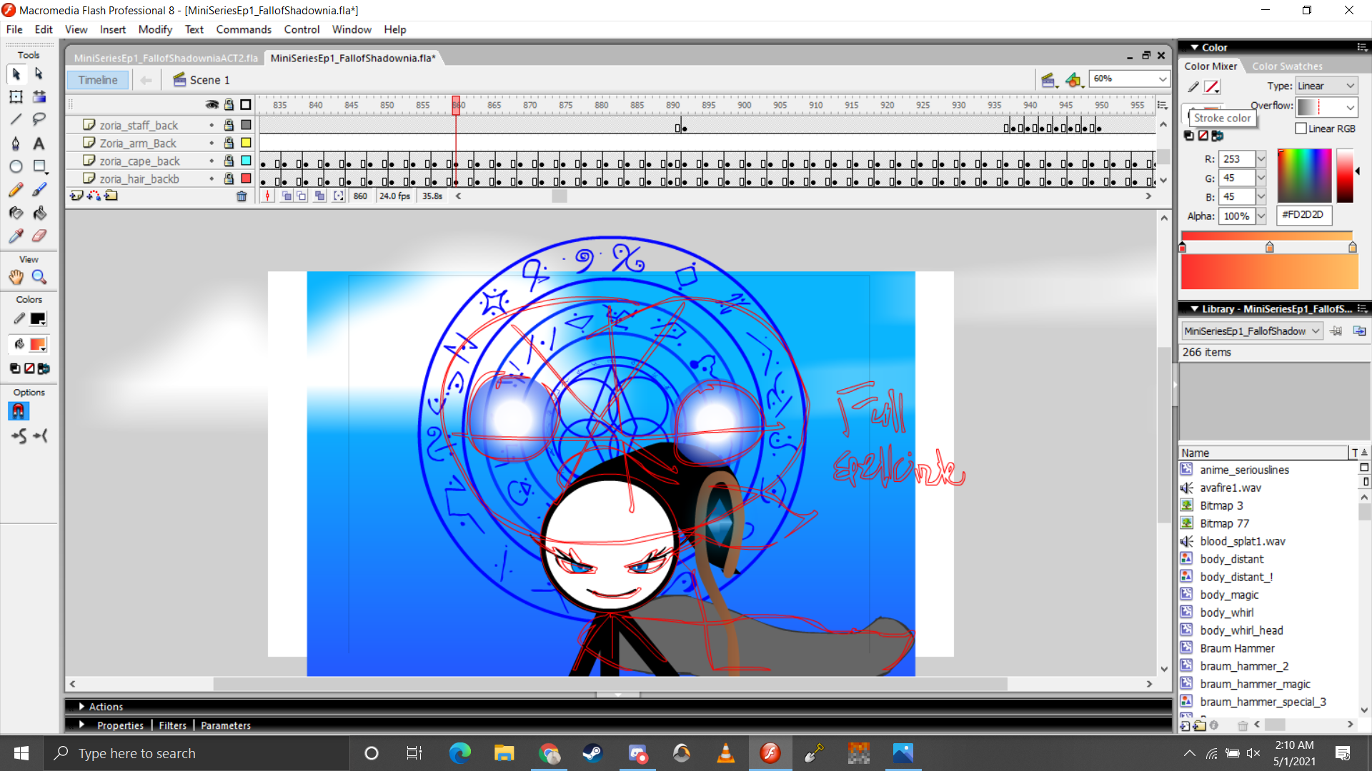Open Steam from the taskbar
Viewport: 1372px width, 771px height.
coord(592,753)
